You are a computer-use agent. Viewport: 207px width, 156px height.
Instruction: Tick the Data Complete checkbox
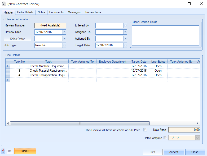165,138
